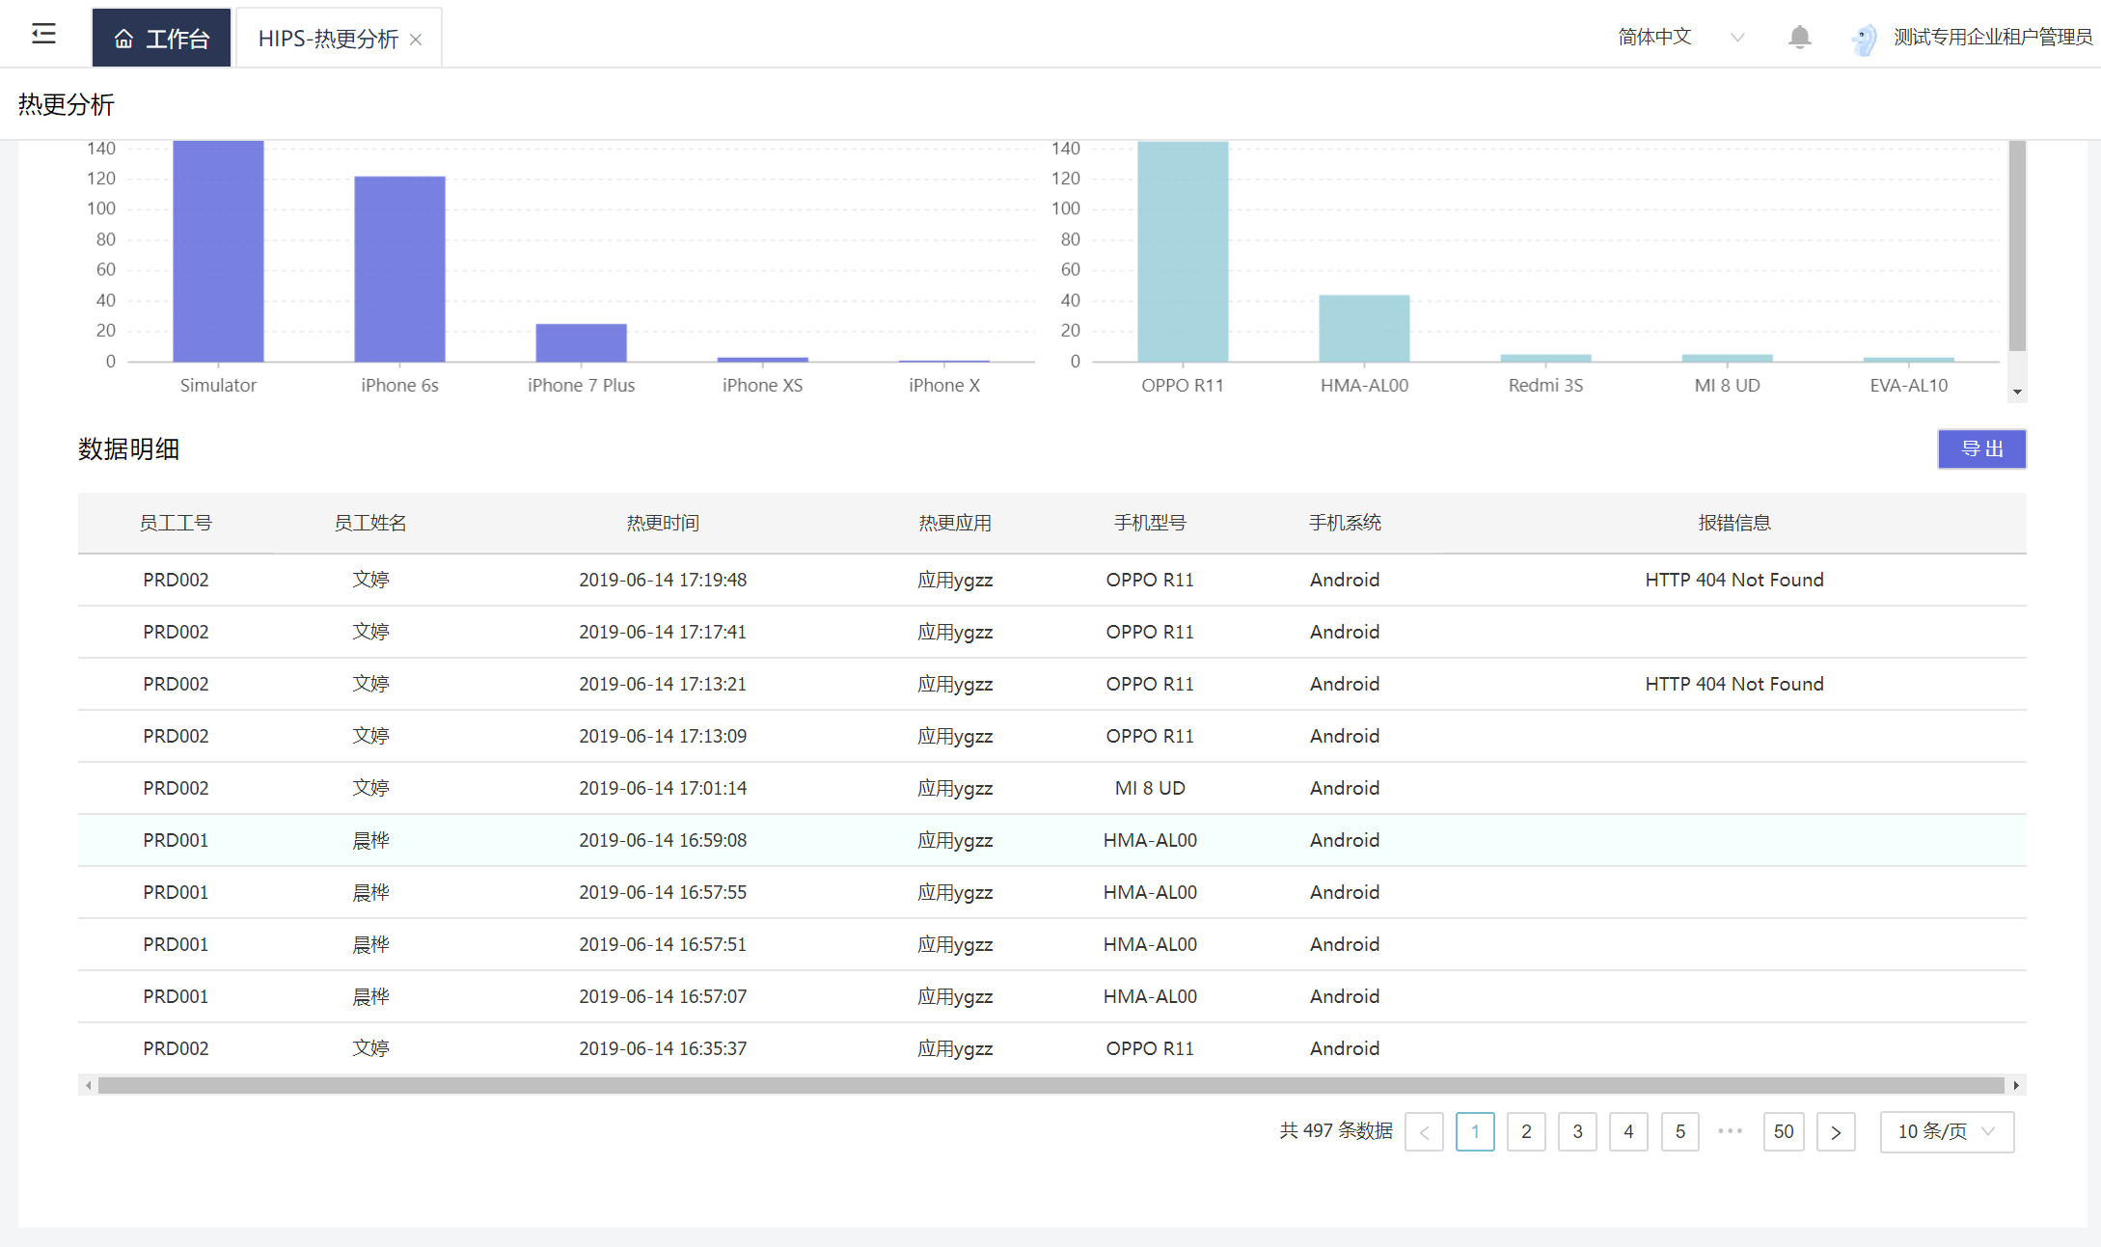Click chart panel scroll-down arrow
The width and height of the screenshot is (2101, 1247).
click(2017, 392)
